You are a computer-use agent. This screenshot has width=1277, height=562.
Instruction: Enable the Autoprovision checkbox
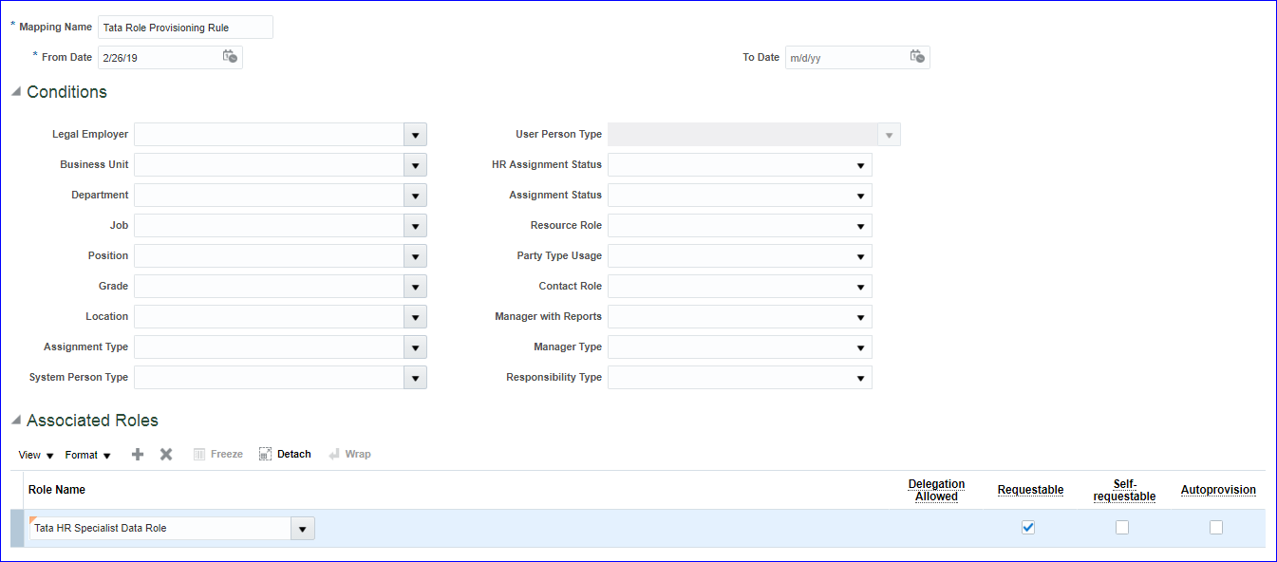click(1216, 528)
